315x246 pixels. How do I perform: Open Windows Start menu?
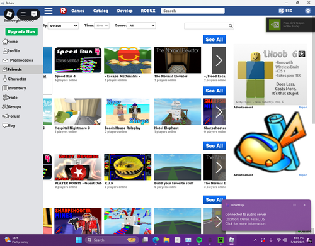point(79,240)
